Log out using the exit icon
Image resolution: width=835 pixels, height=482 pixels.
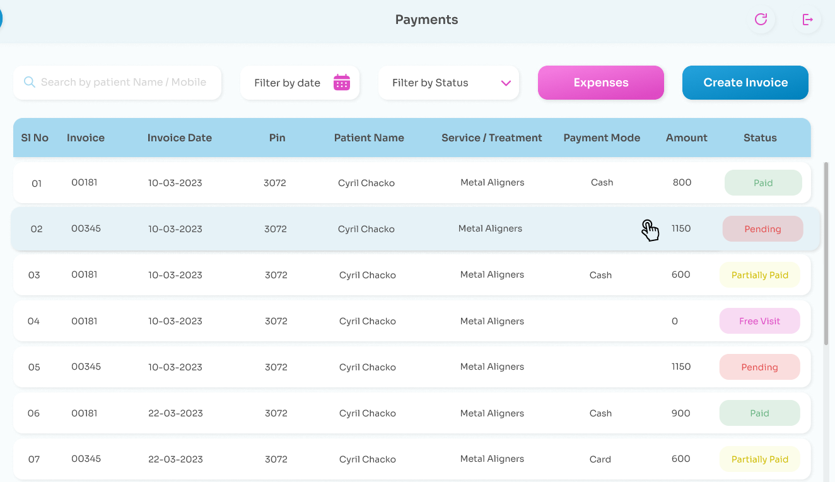[808, 20]
